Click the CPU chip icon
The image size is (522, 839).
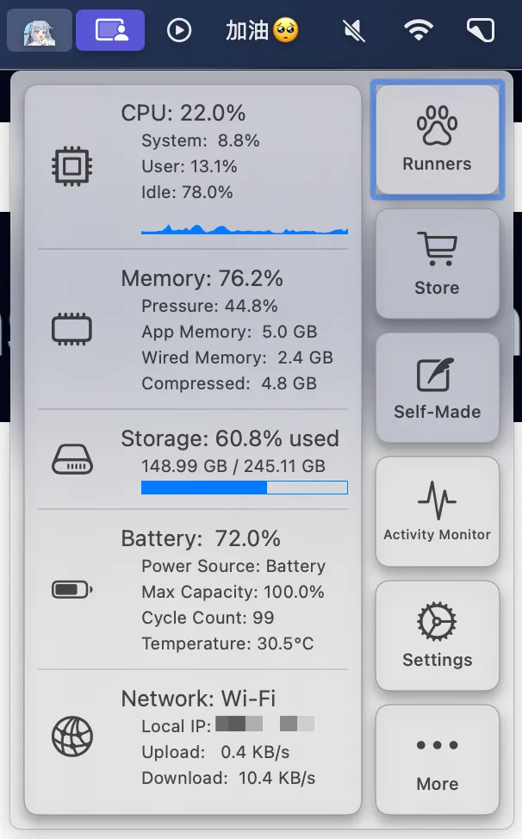[72, 165]
